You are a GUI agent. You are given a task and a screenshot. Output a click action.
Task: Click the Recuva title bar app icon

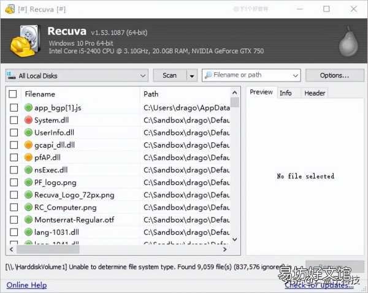(10, 9)
